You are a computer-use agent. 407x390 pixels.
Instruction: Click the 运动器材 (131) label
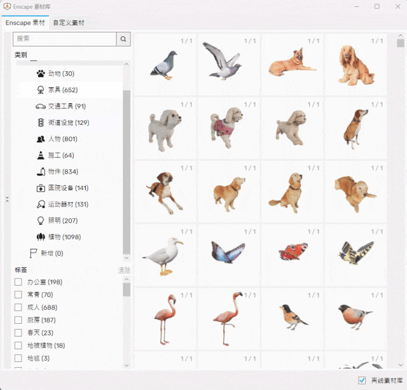(68, 204)
